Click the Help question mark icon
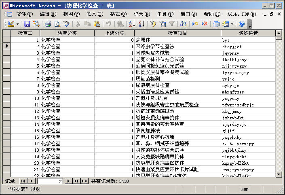The width and height of the screenshot is (285, 195). pos(242,24)
